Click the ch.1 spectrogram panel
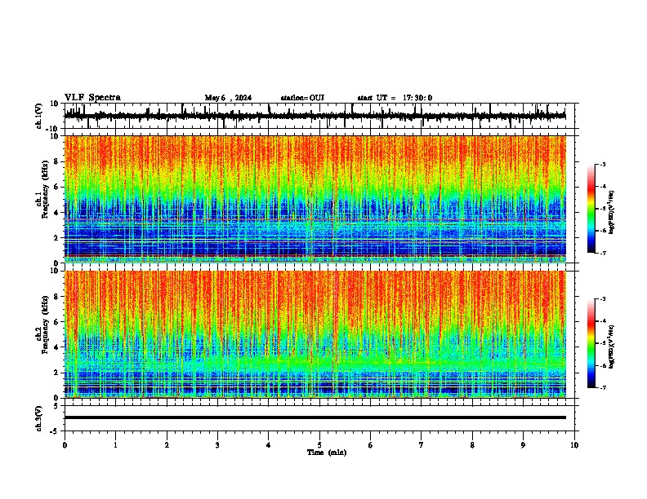This screenshot has height=499, width=647. coord(315,199)
